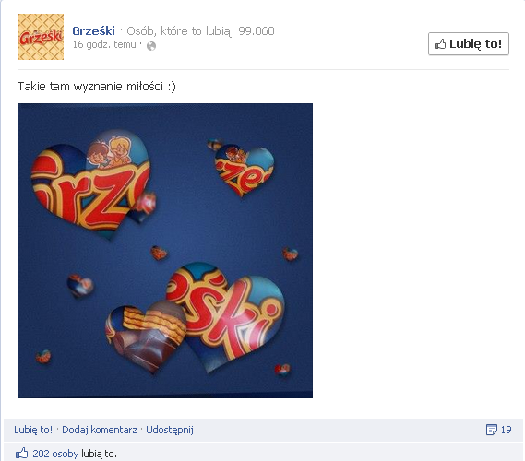The width and height of the screenshot is (525, 461).
Task: Click the 'Lubię to!' link below the photo
Action: (33, 430)
